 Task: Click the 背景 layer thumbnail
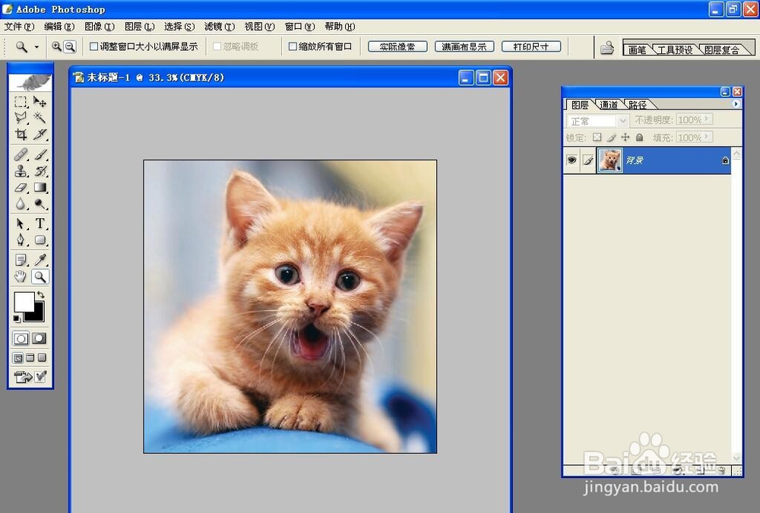click(x=609, y=160)
